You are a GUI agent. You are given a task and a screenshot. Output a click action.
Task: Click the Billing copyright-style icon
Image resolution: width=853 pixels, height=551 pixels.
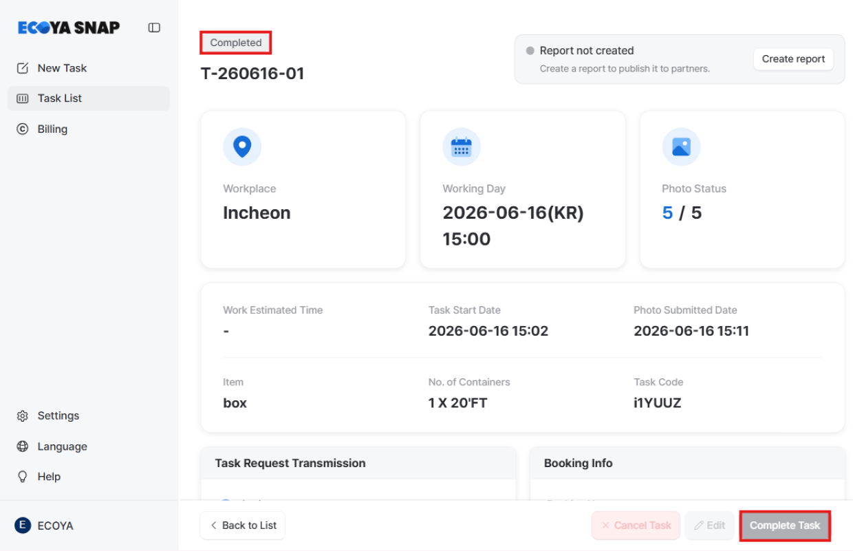(x=23, y=129)
